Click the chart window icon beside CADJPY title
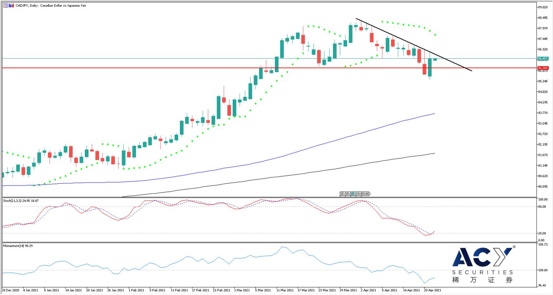 [6, 5]
